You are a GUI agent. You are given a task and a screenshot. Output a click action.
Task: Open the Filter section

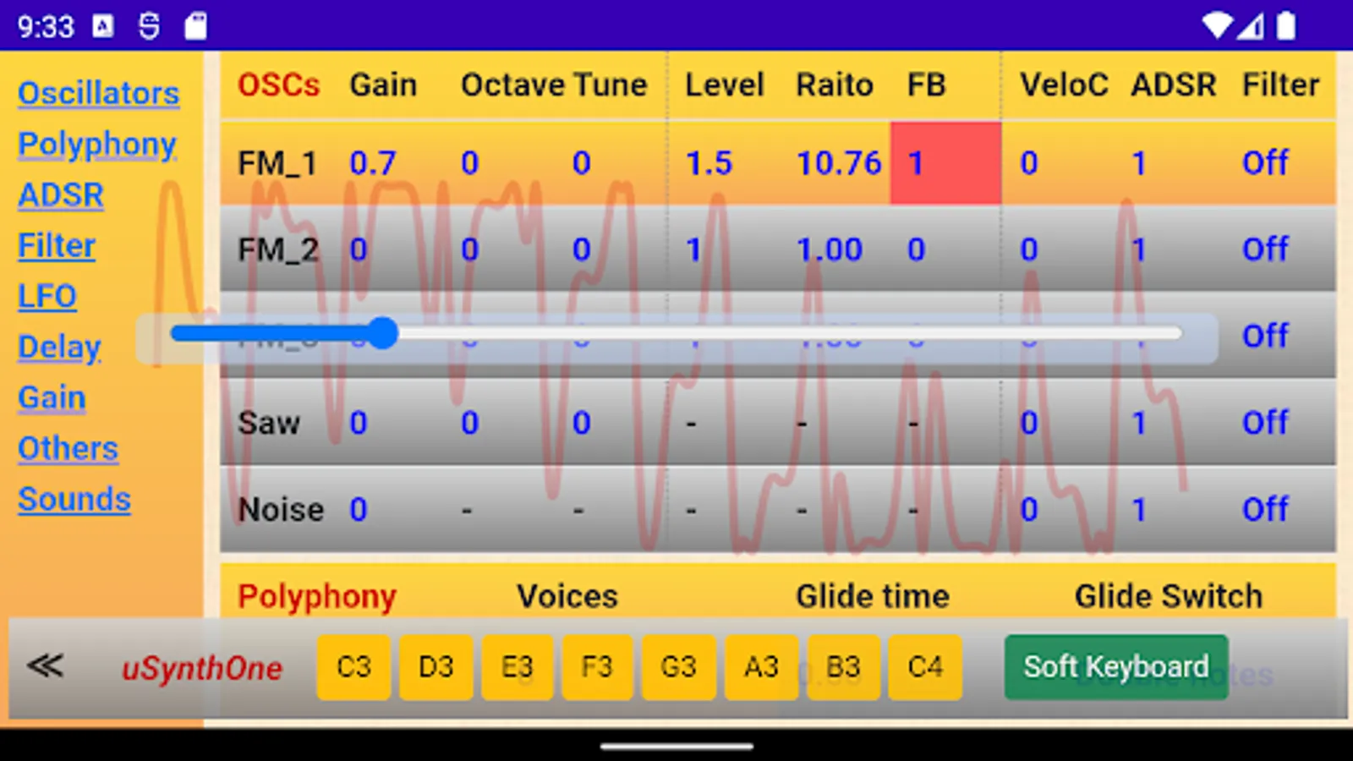pyautogui.click(x=56, y=245)
